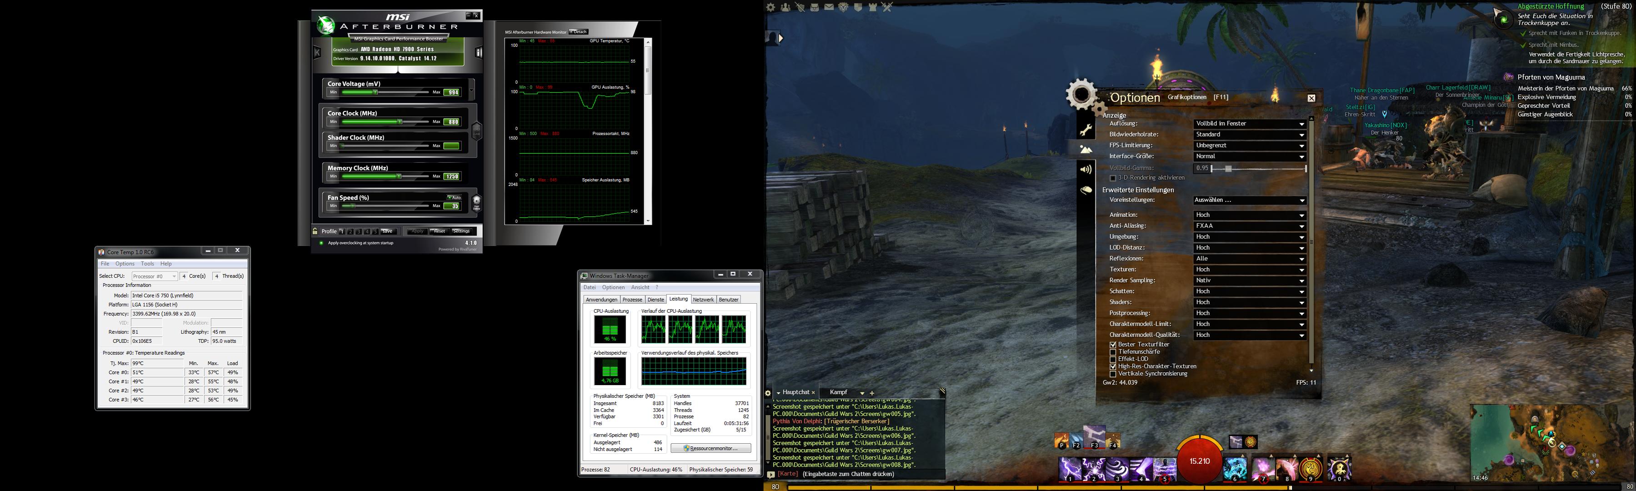This screenshot has width=1636, height=491.
Task: Click Task Manager 'Ressourcenmonitor...' button
Action: click(x=710, y=448)
